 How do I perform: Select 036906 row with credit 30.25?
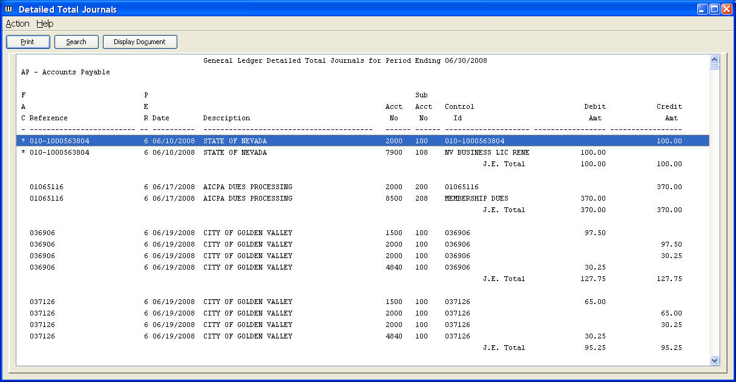(x=363, y=256)
